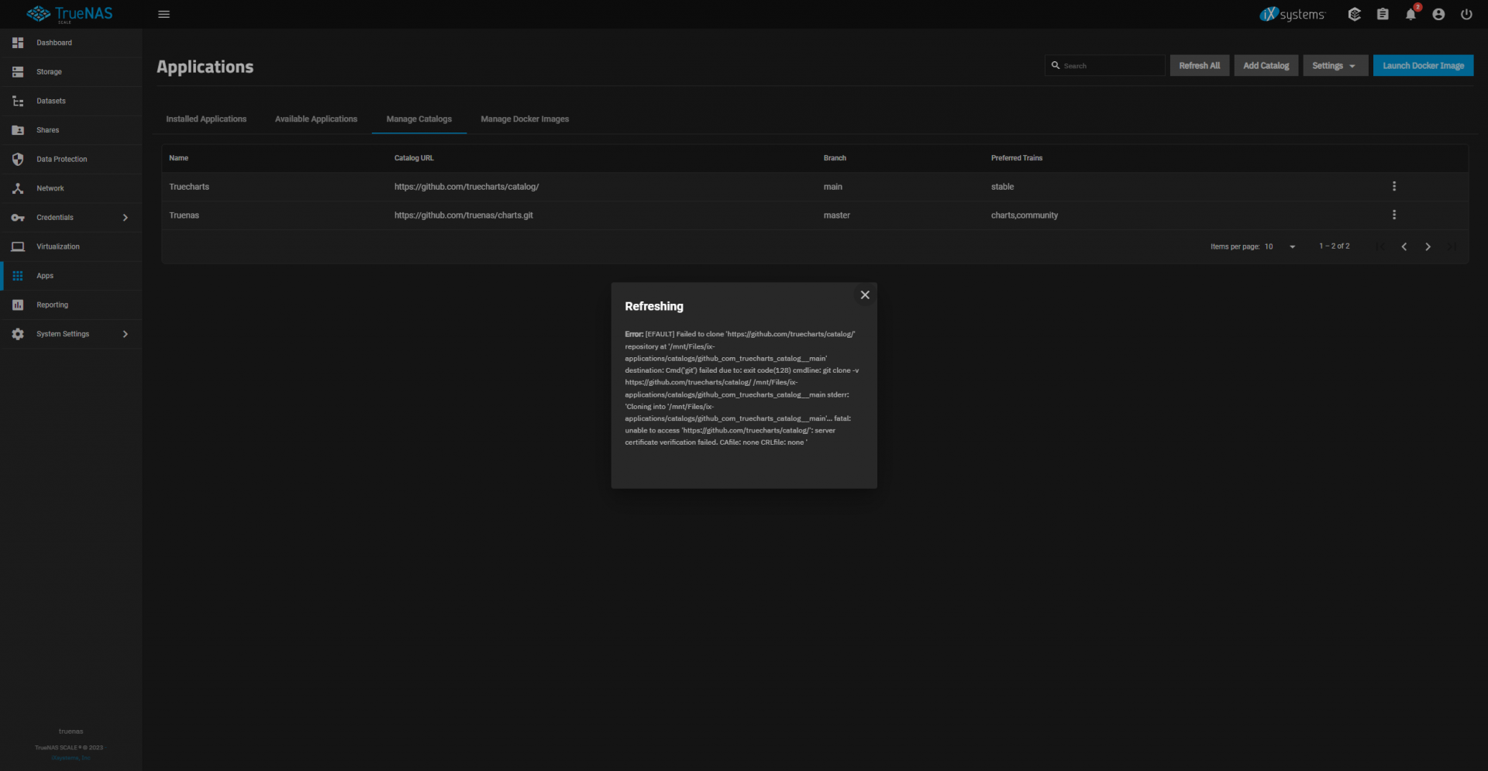Sort by the Branch column header
Image resolution: width=1488 pixels, height=771 pixels.
click(835, 158)
